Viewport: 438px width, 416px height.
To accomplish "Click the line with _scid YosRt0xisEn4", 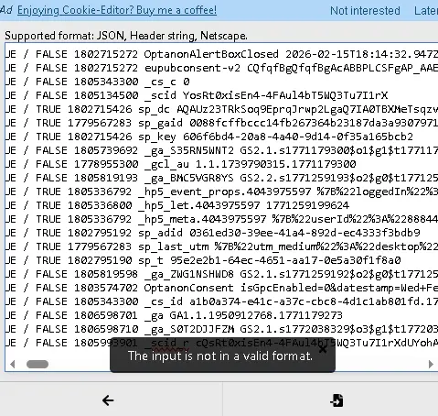I will click(197, 95).
